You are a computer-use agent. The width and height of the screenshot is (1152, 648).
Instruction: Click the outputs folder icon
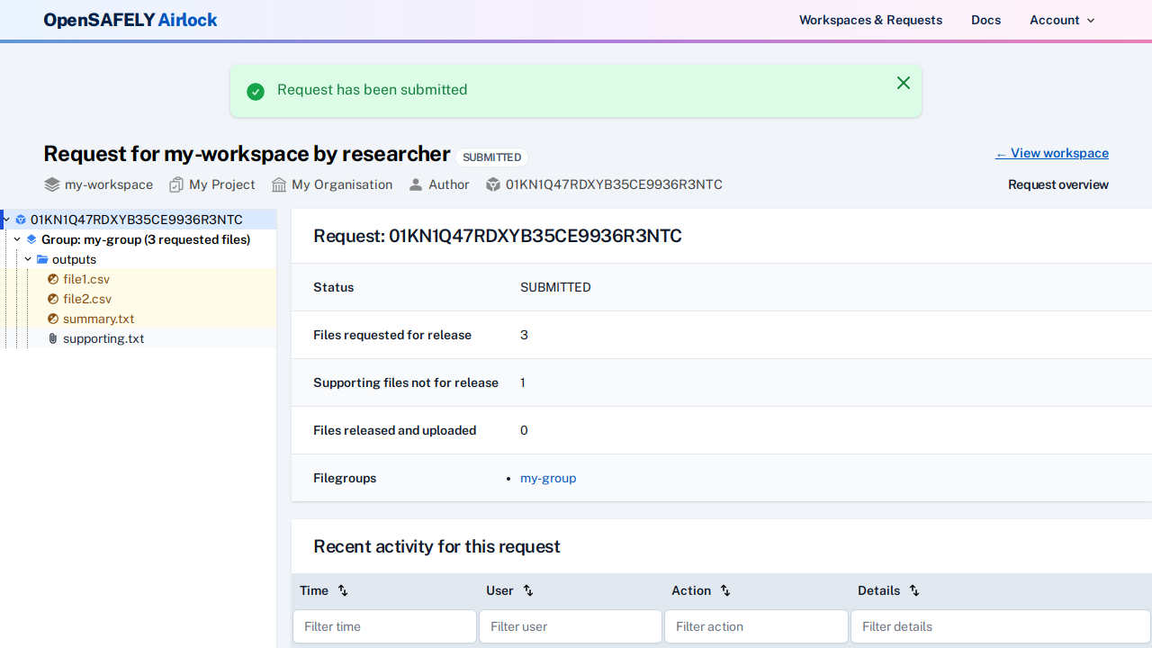[x=42, y=259]
